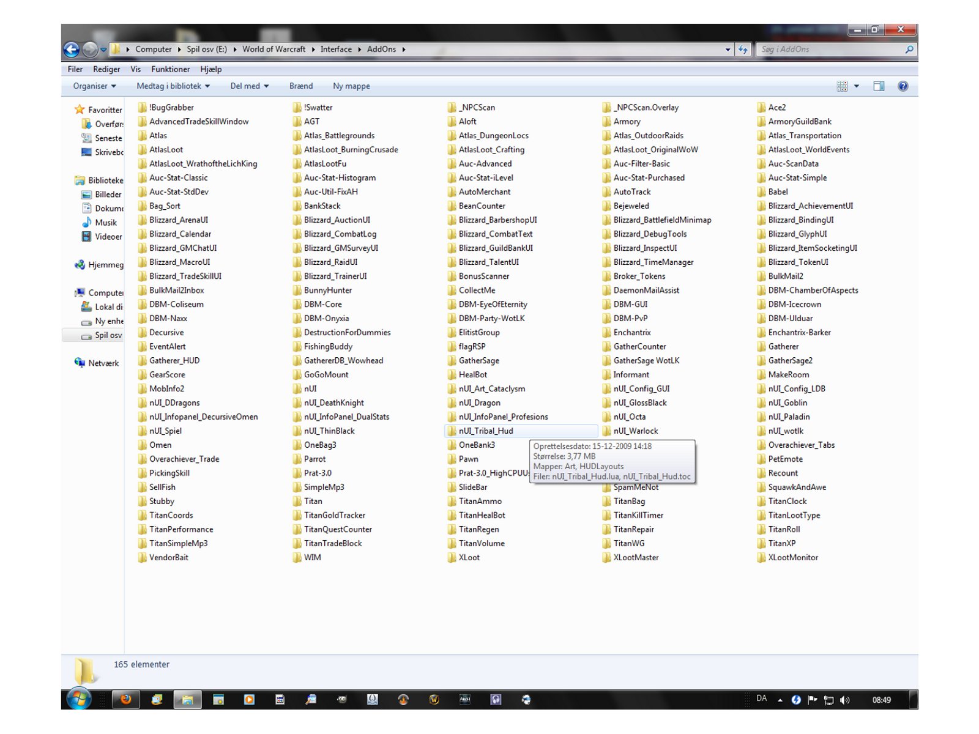
Task: Launch Firefox from the taskbar
Action: (x=127, y=699)
